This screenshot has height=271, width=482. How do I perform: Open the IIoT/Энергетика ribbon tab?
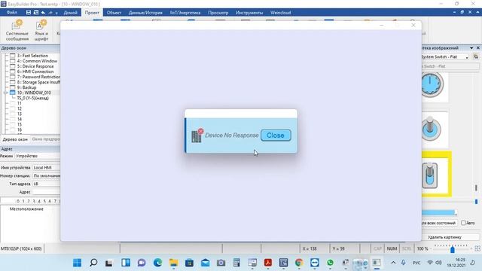(x=185, y=13)
